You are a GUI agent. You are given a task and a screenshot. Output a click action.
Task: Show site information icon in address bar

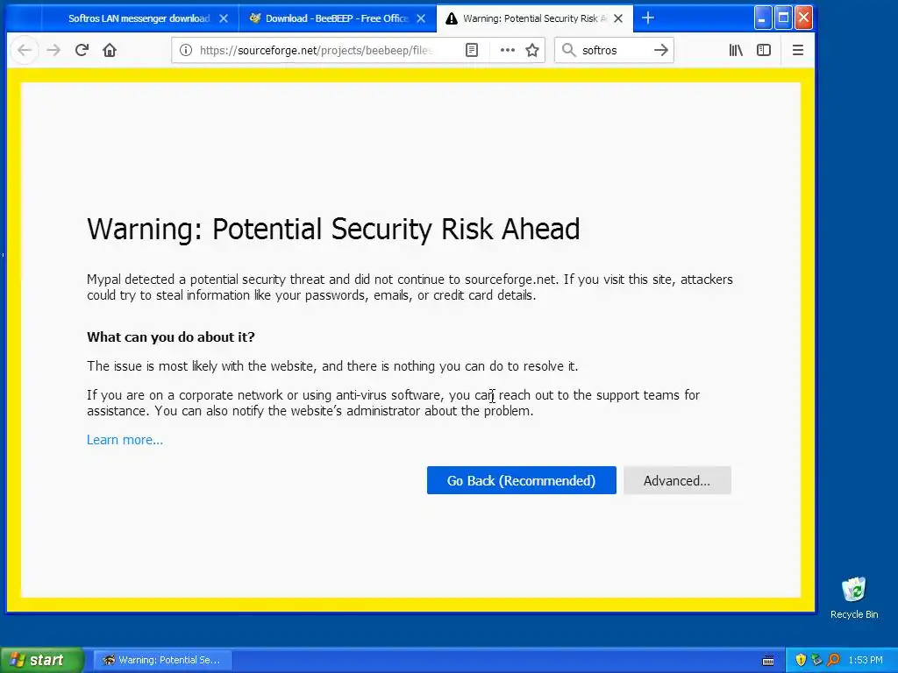click(x=186, y=50)
